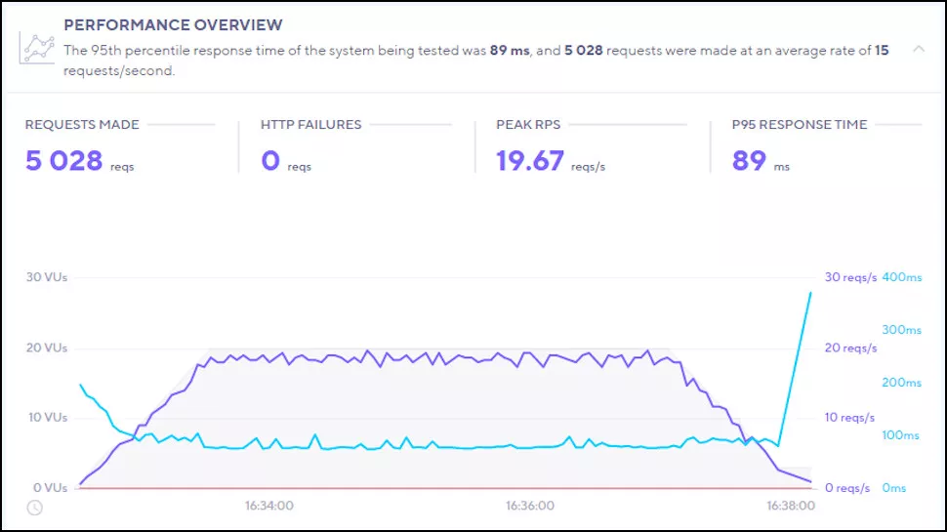Click the 89 ms metric value
The image size is (947, 532).
(x=761, y=161)
